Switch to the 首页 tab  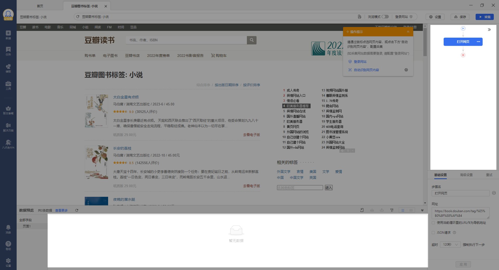(40, 6)
